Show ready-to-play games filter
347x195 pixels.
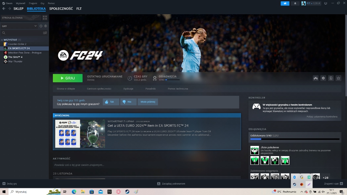46,26
